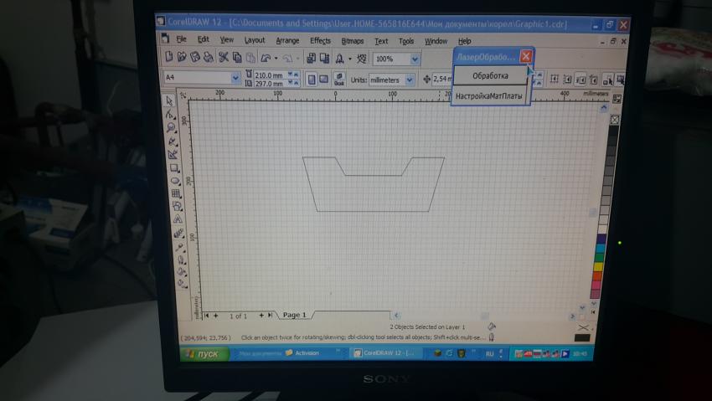This screenshot has height=401, width=712.
Task: Click the Undo arrow icon
Action: tap(266, 59)
